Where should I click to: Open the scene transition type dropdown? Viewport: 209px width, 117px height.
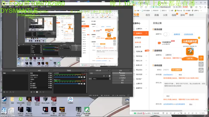click(100, 73)
